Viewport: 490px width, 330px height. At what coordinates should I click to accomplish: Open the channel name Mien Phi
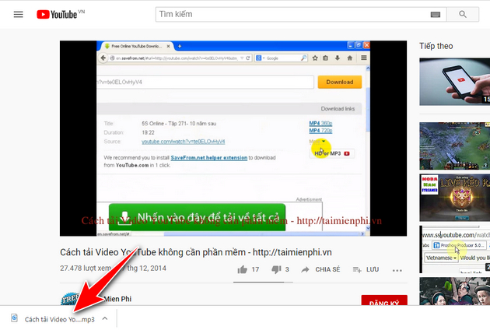pyautogui.click(x=117, y=299)
